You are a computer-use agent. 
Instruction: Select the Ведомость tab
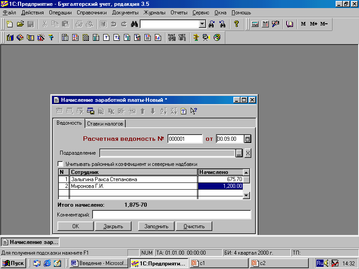pyautogui.click(x=69, y=123)
